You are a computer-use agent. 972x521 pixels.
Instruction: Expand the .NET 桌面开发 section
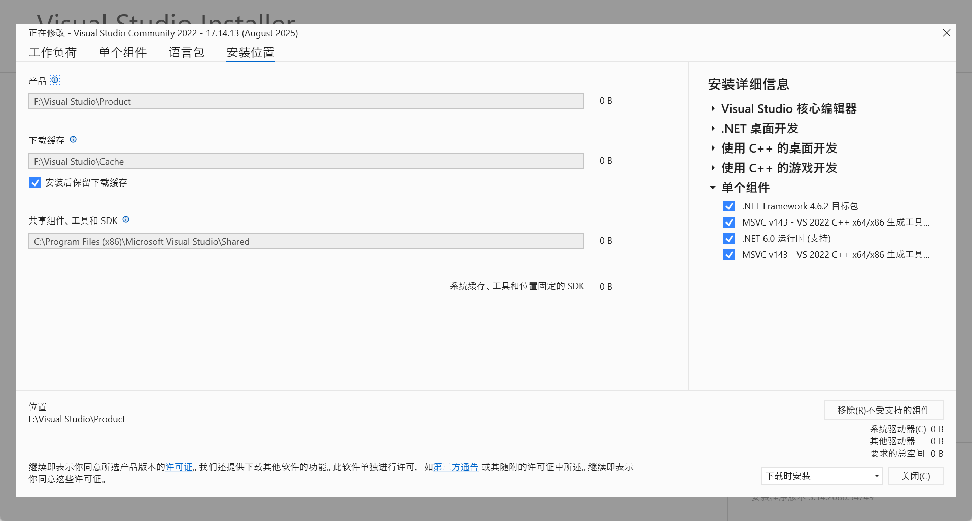click(713, 128)
